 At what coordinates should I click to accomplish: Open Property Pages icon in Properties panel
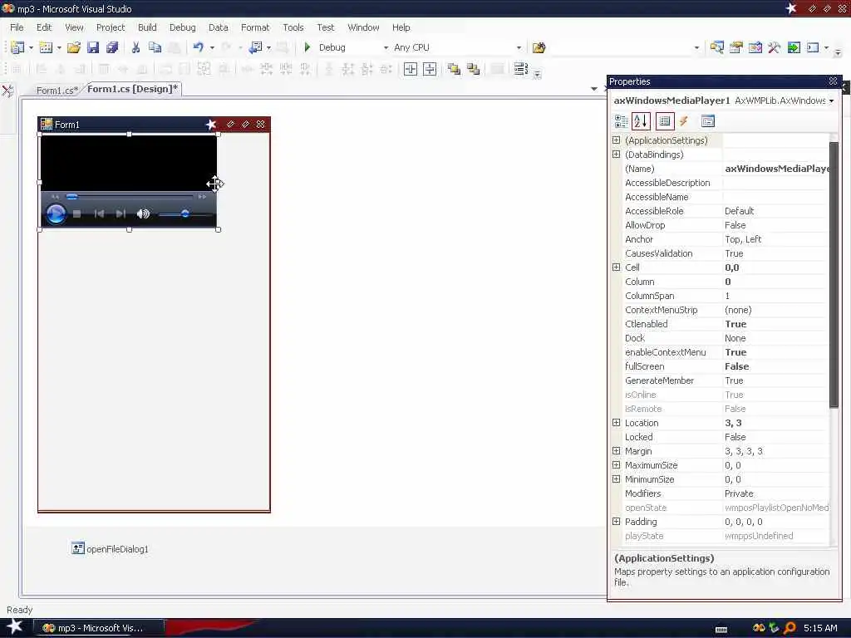point(708,121)
